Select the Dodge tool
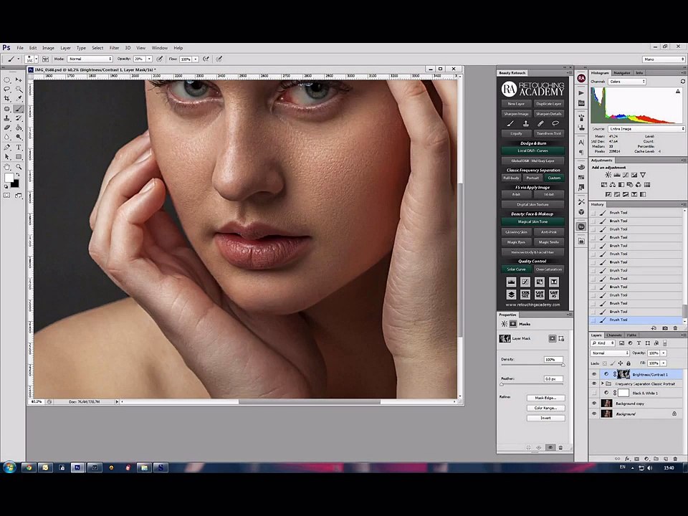Screen dimensions: 688x516 (19, 138)
